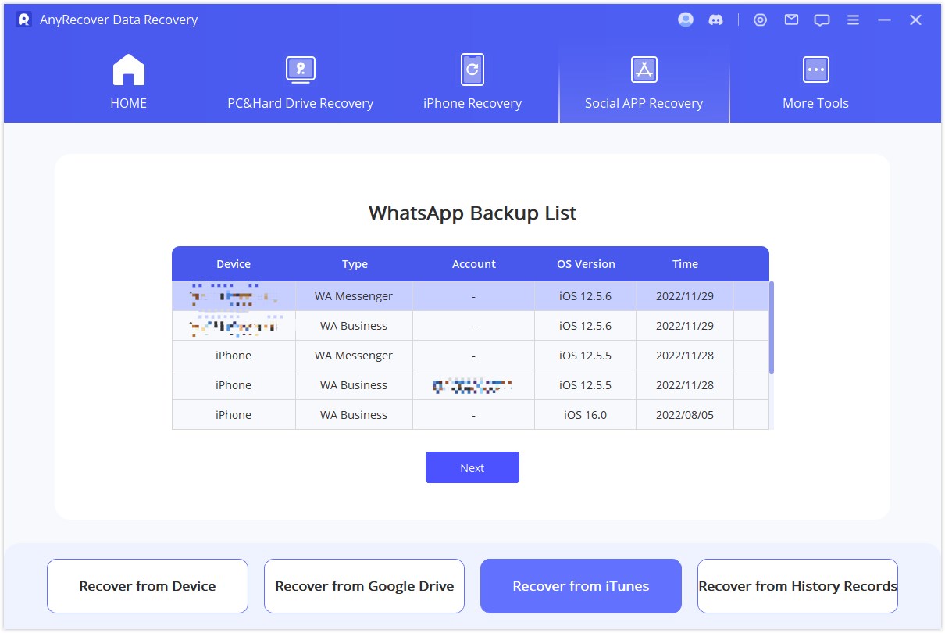Open the More Tools icon

click(815, 70)
